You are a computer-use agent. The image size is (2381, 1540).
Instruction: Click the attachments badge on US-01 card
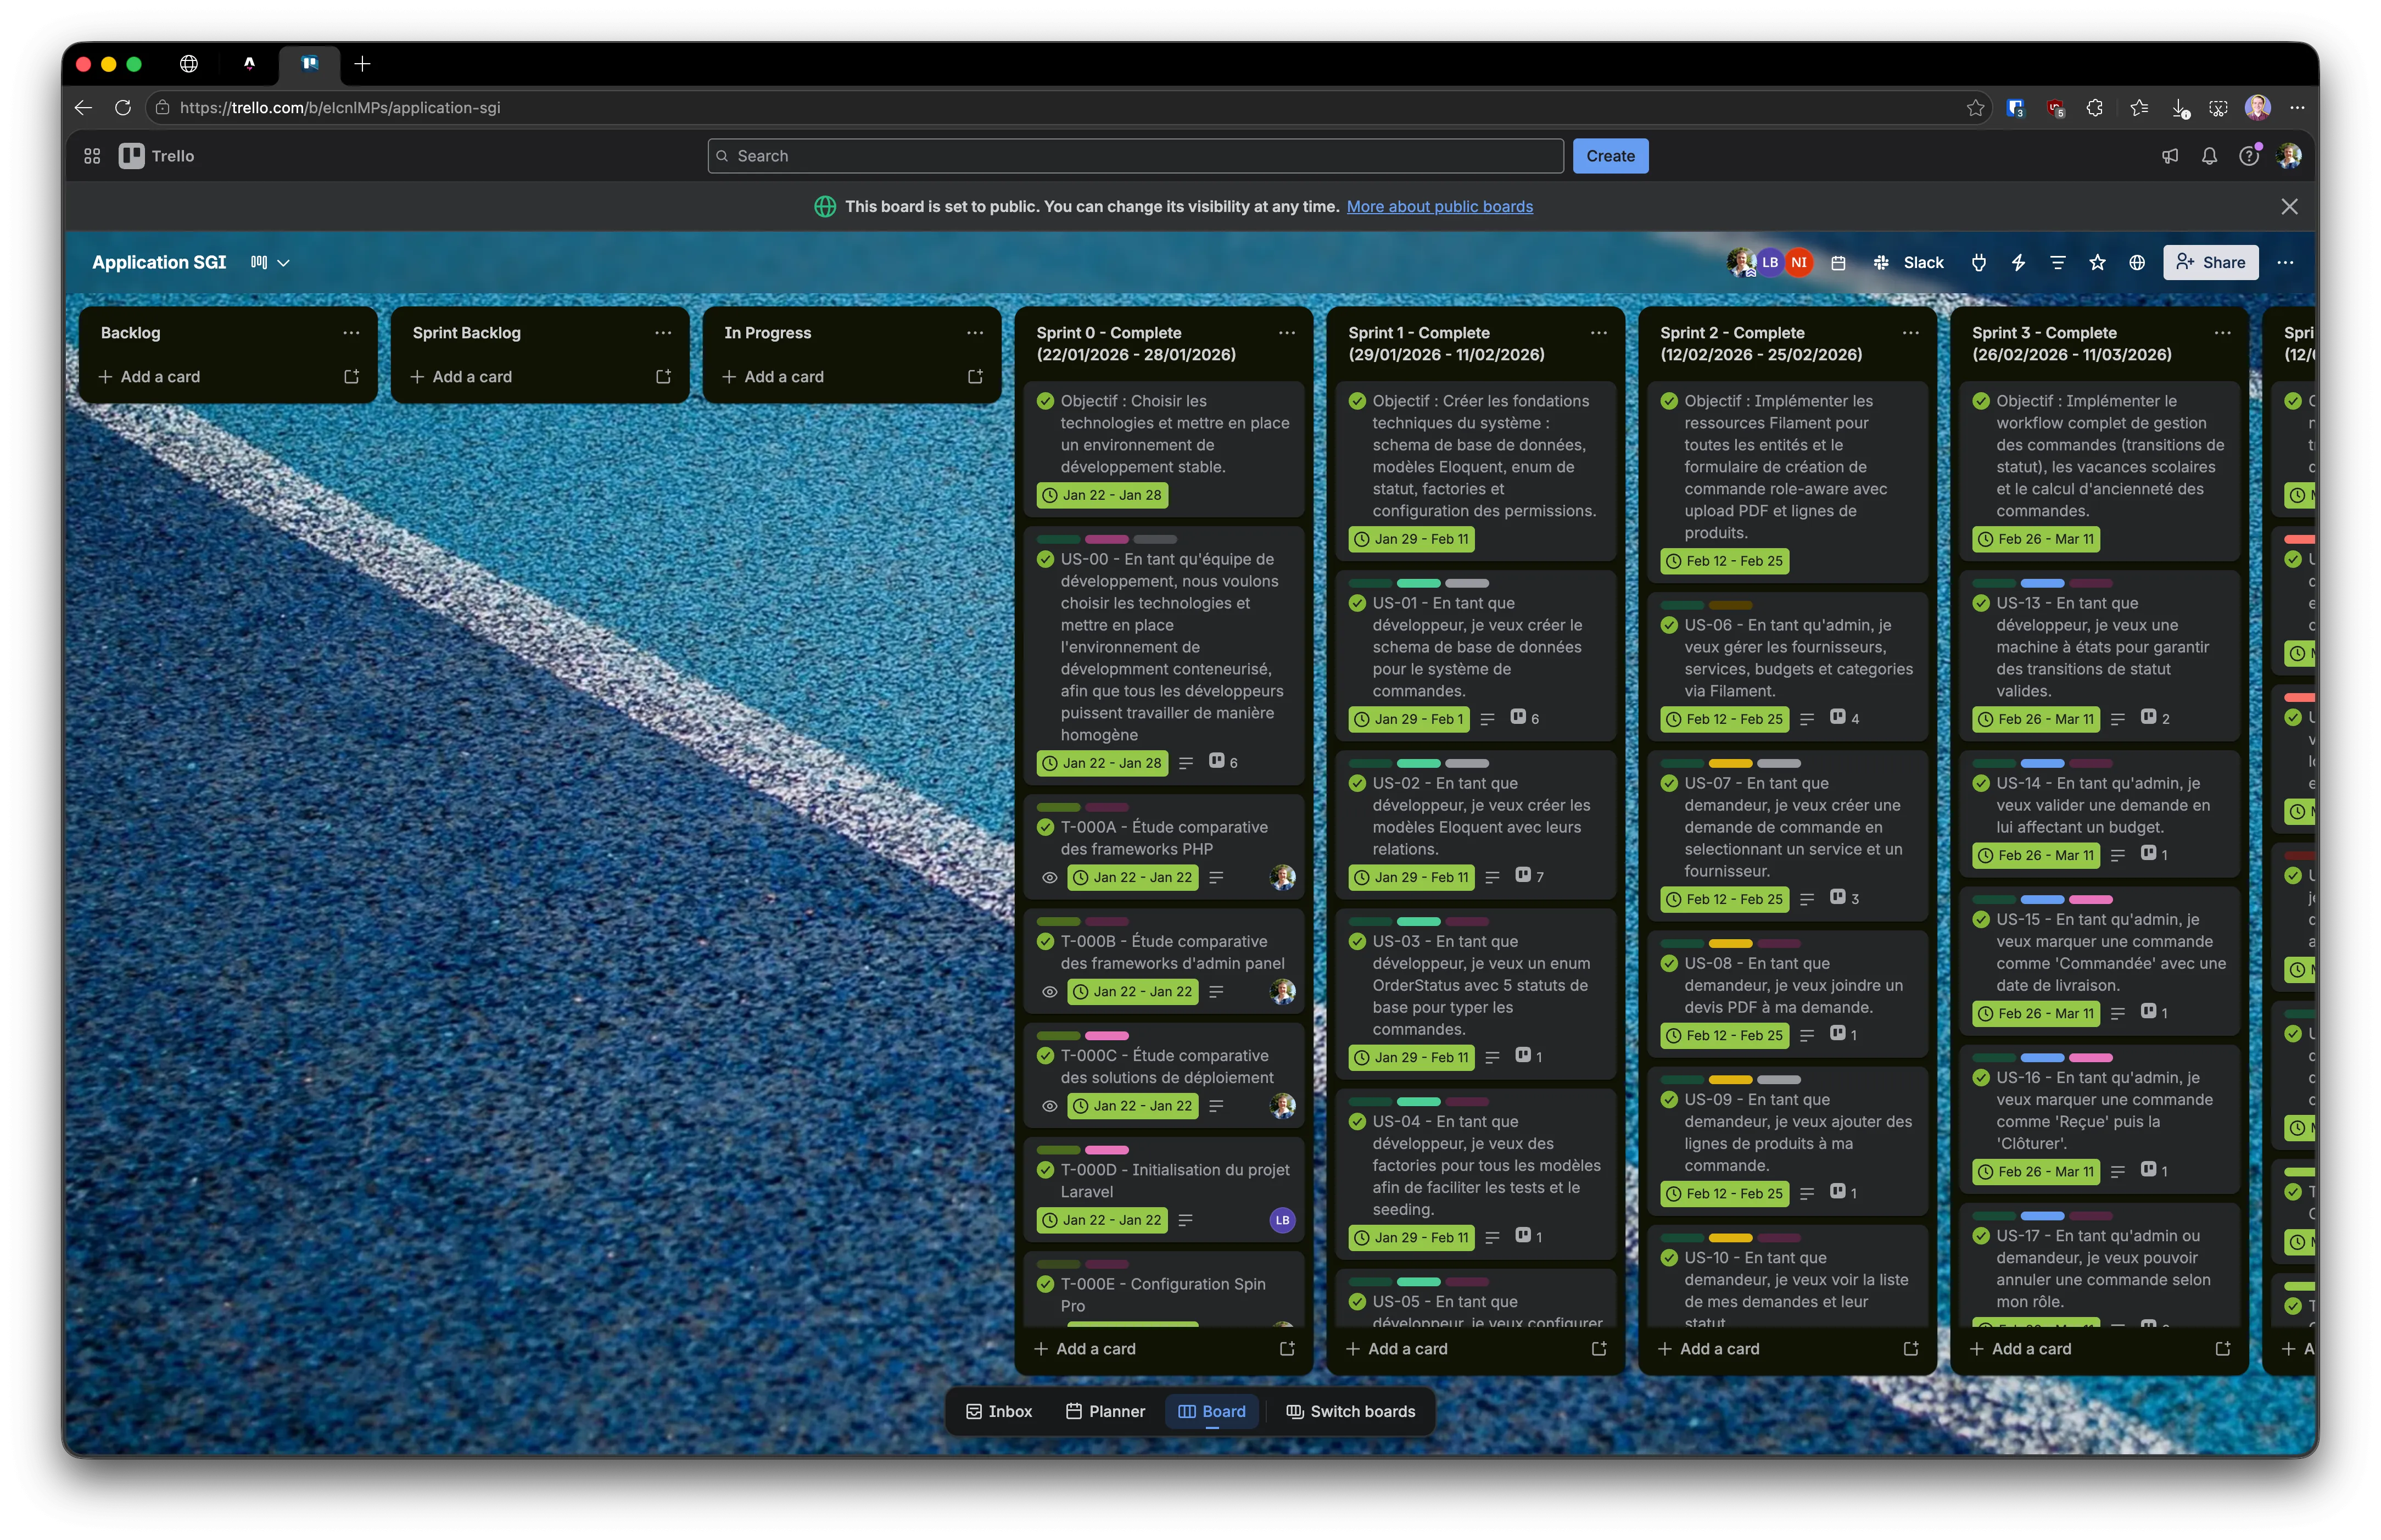(1525, 718)
